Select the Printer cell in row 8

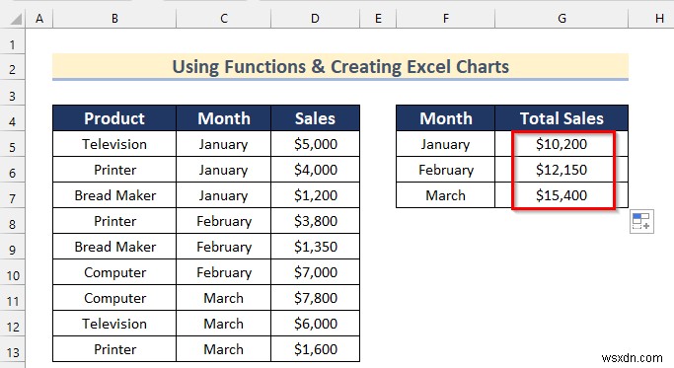point(114,221)
